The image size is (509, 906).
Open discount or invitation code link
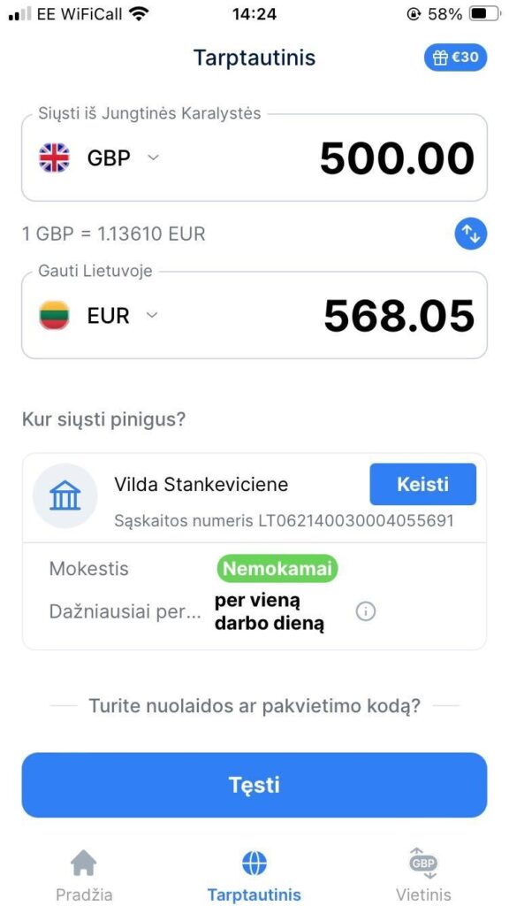254,705
